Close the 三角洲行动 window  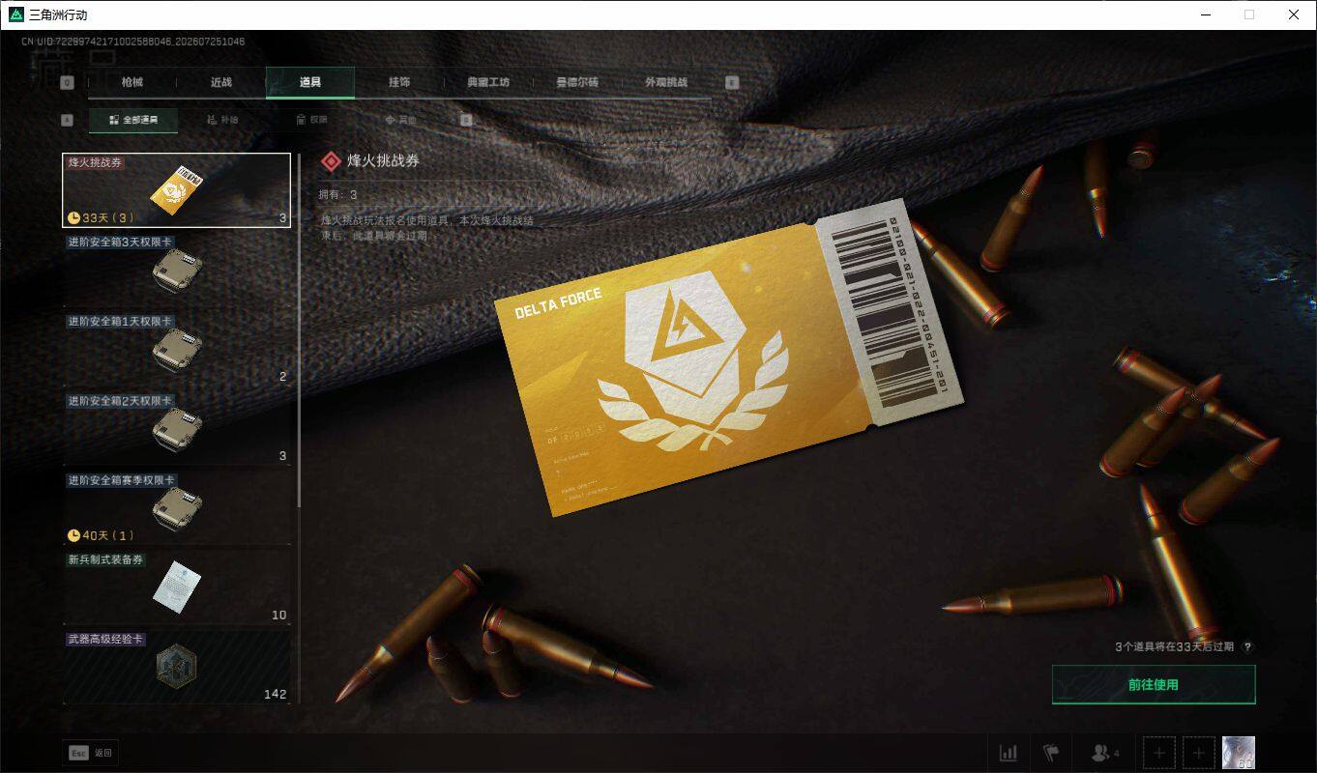click(x=1294, y=14)
